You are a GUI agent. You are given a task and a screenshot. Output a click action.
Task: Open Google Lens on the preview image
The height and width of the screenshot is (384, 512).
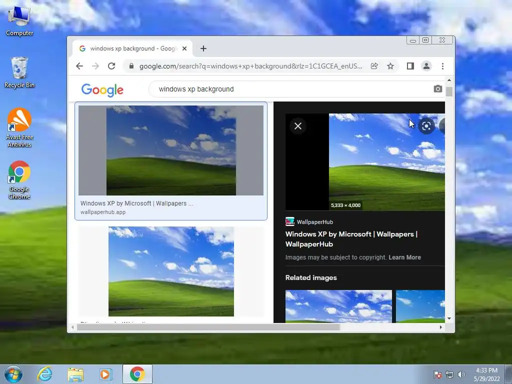426,126
